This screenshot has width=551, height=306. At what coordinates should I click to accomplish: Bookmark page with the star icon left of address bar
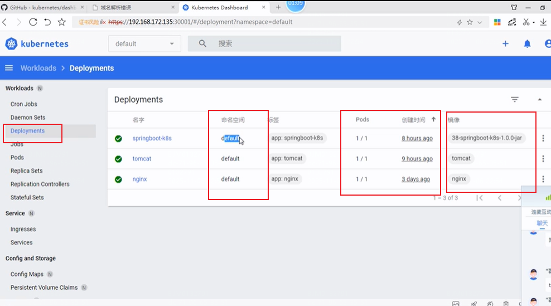point(62,22)
